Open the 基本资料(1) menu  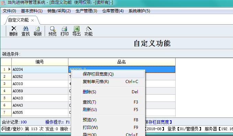[x=32, y=11]
